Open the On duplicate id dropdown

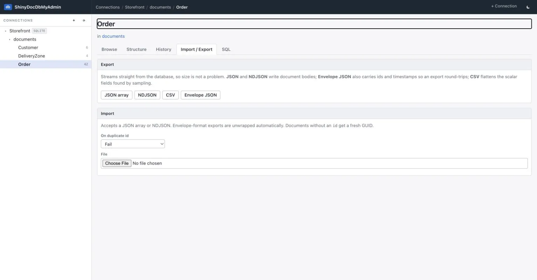point(133,144)
